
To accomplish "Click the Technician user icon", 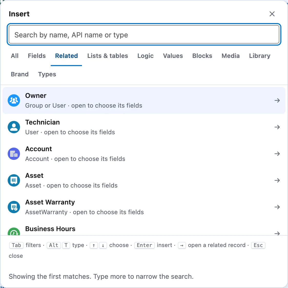I will point(14,127).
